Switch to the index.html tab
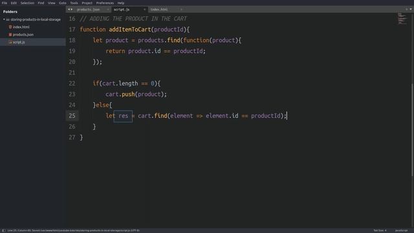Viewport: 414px width, 233px height. click(x=166, y=10)
